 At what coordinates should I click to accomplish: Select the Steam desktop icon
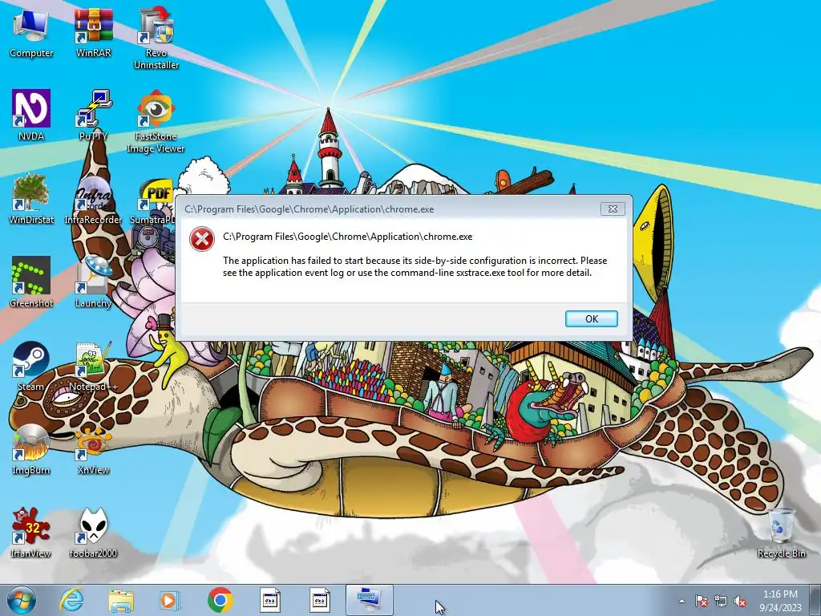click(31, 367)
